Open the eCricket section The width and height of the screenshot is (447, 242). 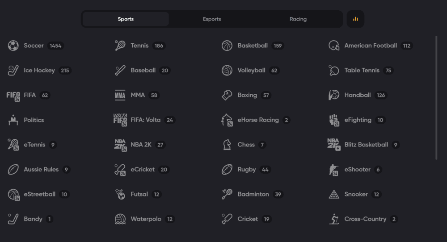click(143, 170)
